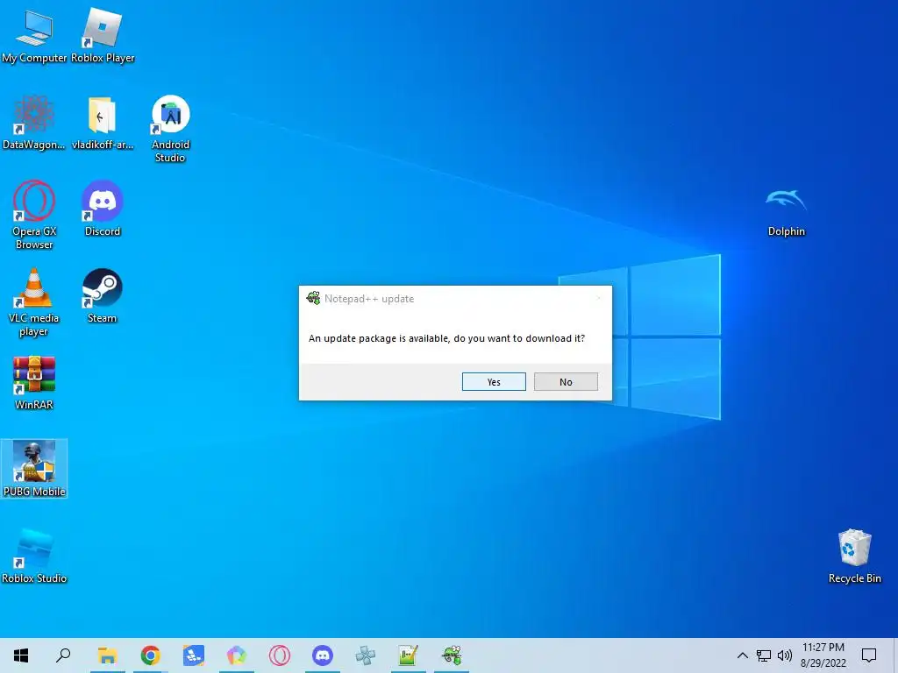
Task: Select the Roblox Player desktop shortcut
Action: (103, 37)
